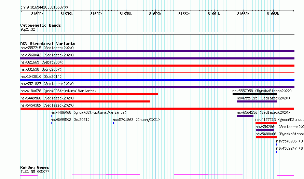This screenshot has width=304, height=179.
Task: Open nsv4486068 (gnomADStructuralVariants) label
Action: (x=88, y=112)
